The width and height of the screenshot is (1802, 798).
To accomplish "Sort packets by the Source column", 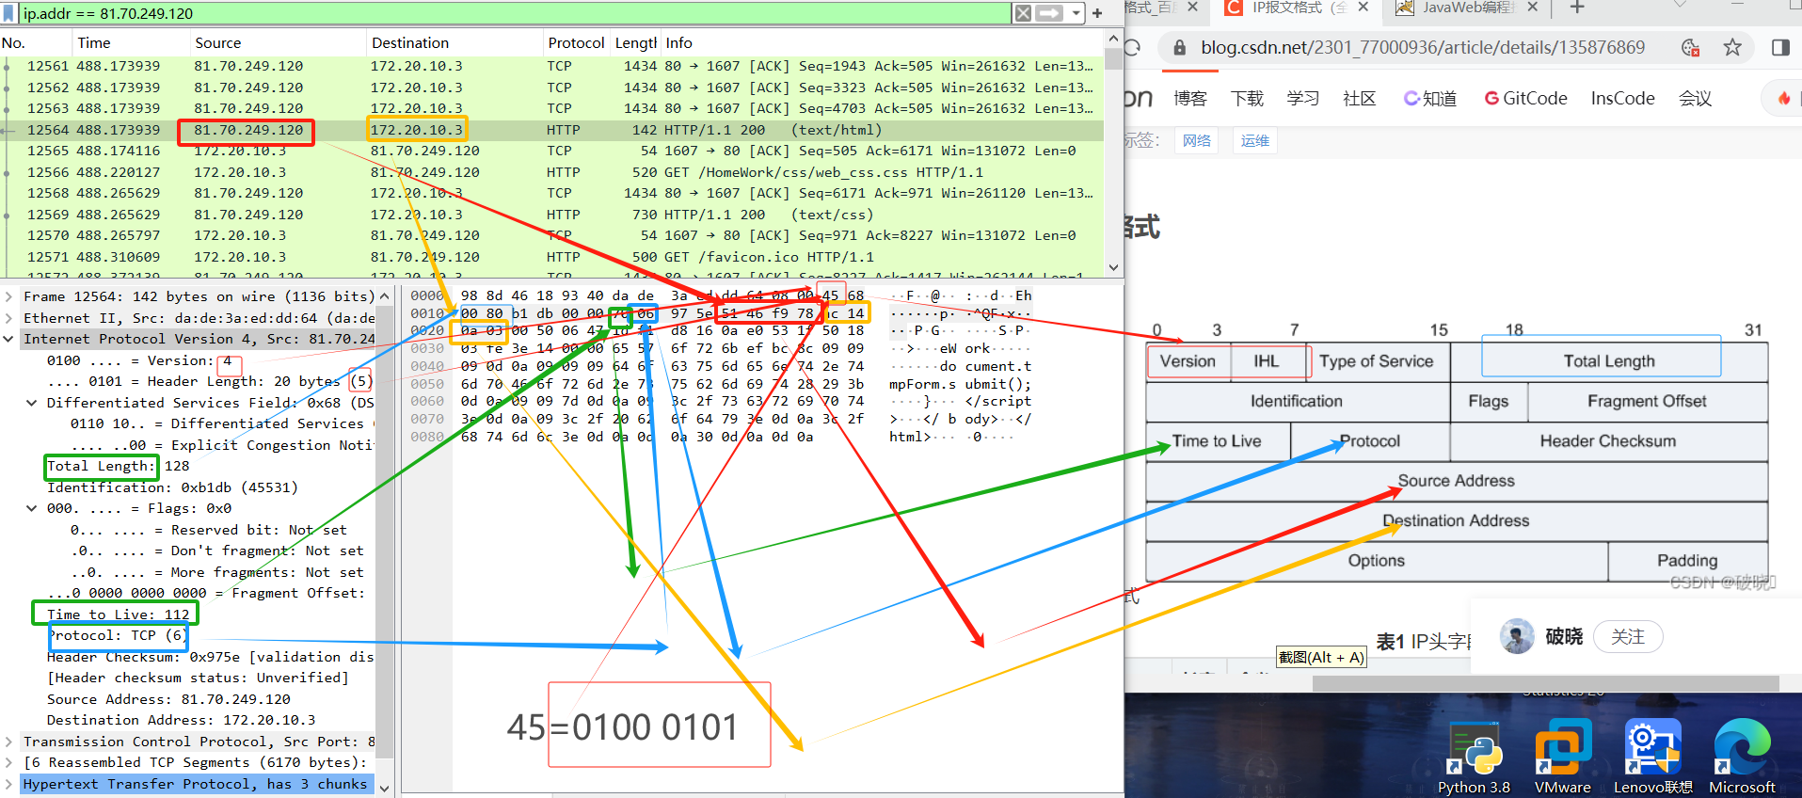I will click(x=278, y=43).
